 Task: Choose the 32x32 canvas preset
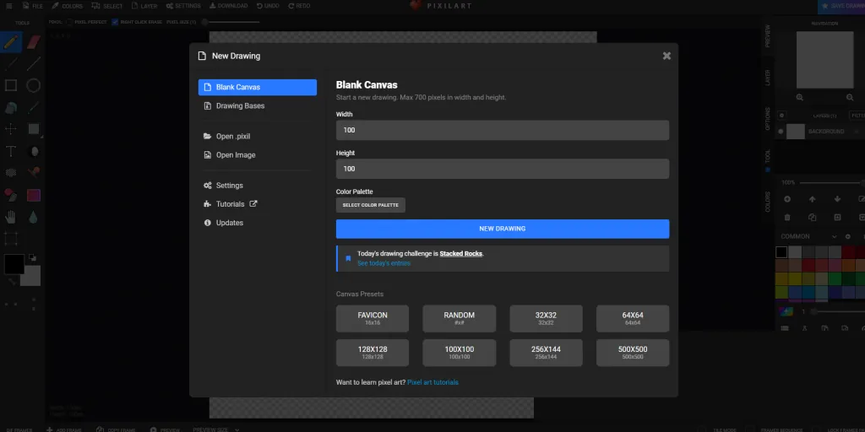click(x=547, y=318)
